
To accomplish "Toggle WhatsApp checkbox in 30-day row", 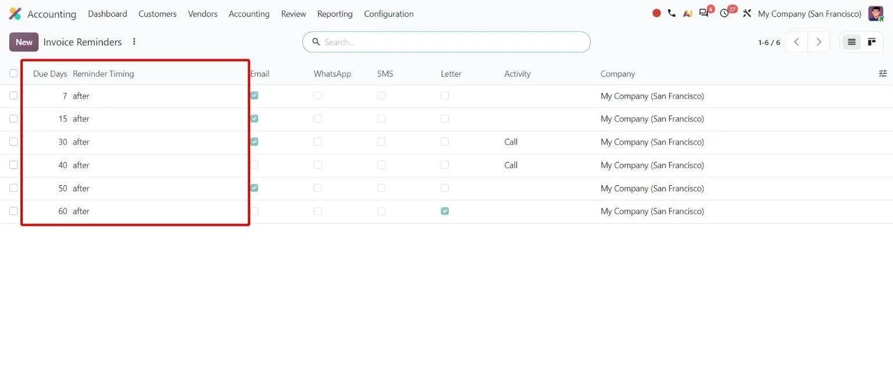I will click(317, 142).
